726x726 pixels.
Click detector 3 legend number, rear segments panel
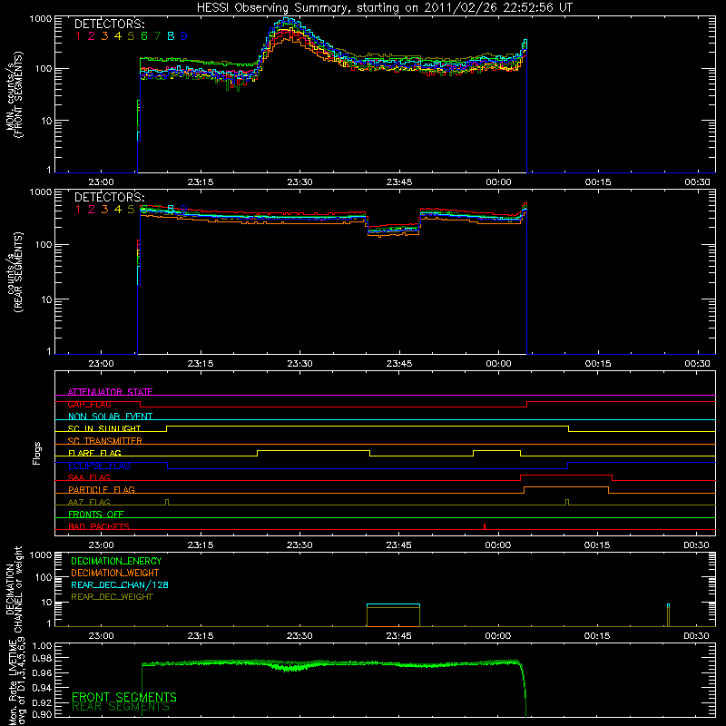[x=104, y=210]
